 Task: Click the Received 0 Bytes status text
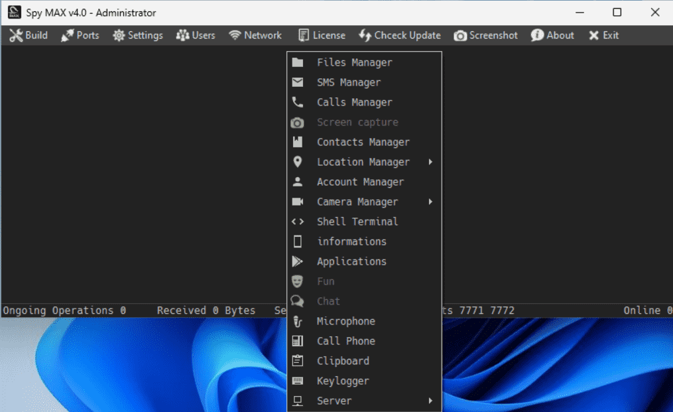(206, 310)
